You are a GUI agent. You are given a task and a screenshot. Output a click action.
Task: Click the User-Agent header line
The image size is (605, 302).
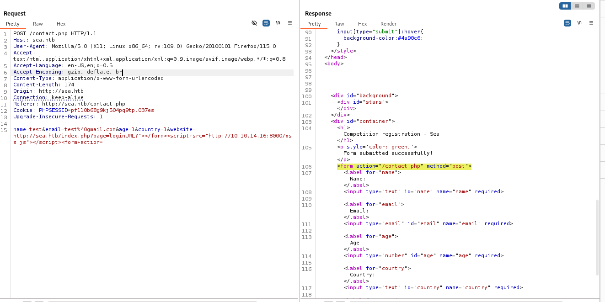[145, 46]
